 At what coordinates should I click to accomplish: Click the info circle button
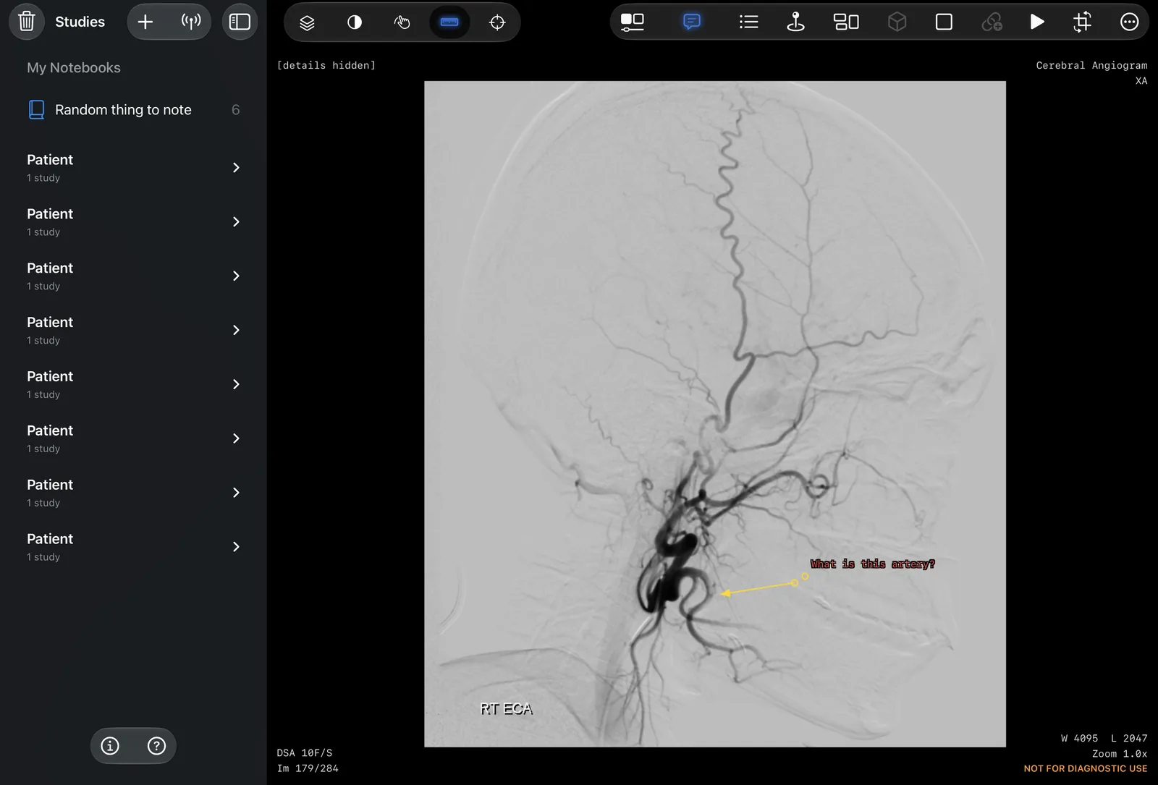point(110,746)
